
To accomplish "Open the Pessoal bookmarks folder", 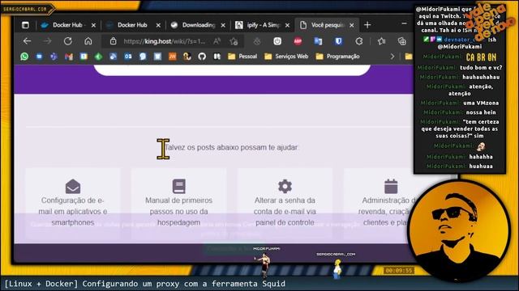I will [x=242, y=57].
